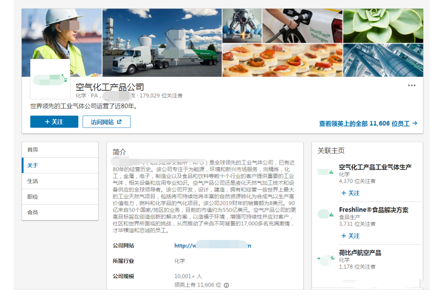Open the 职位 tab in sidebar
440x299 pixels.
pos(60,197)
